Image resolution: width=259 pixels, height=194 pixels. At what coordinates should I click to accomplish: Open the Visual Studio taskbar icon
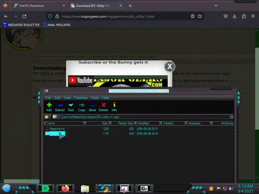[x=124, y=188]
